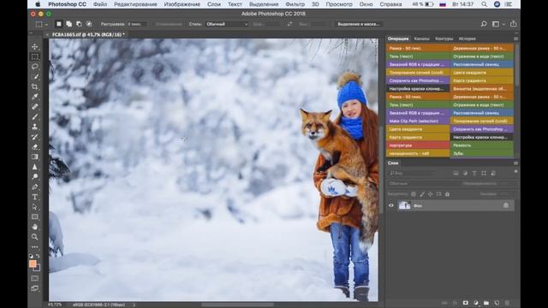
Task: Run the Резкость action
Action: 481,145
